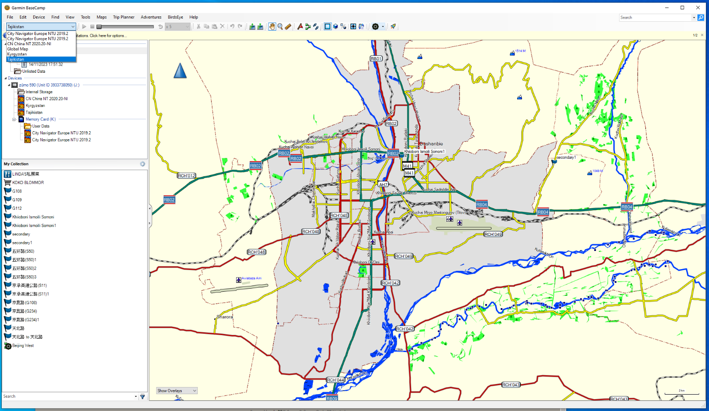Click the fit-to-selection map icon
Image resolution: width=709 pixels, height=411 pixels.
click(x=353, y=27)
